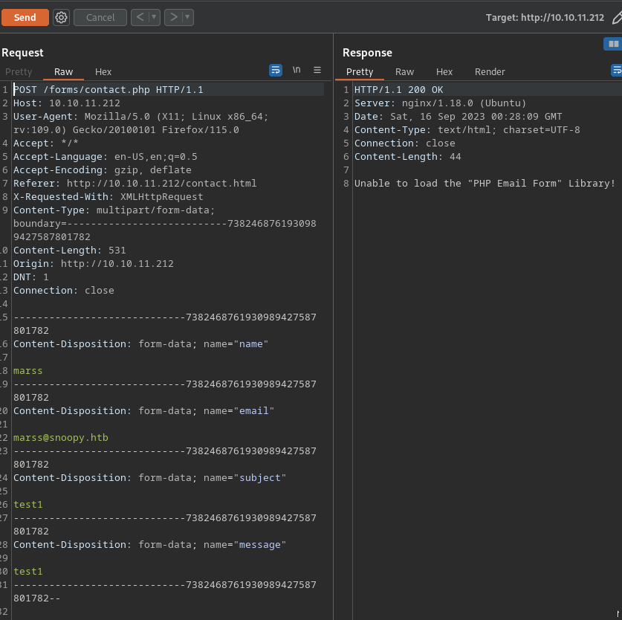Screen dimensions: 622x620
Task: Toggle word wrap in the Request panel
Action: click(276, 71)
